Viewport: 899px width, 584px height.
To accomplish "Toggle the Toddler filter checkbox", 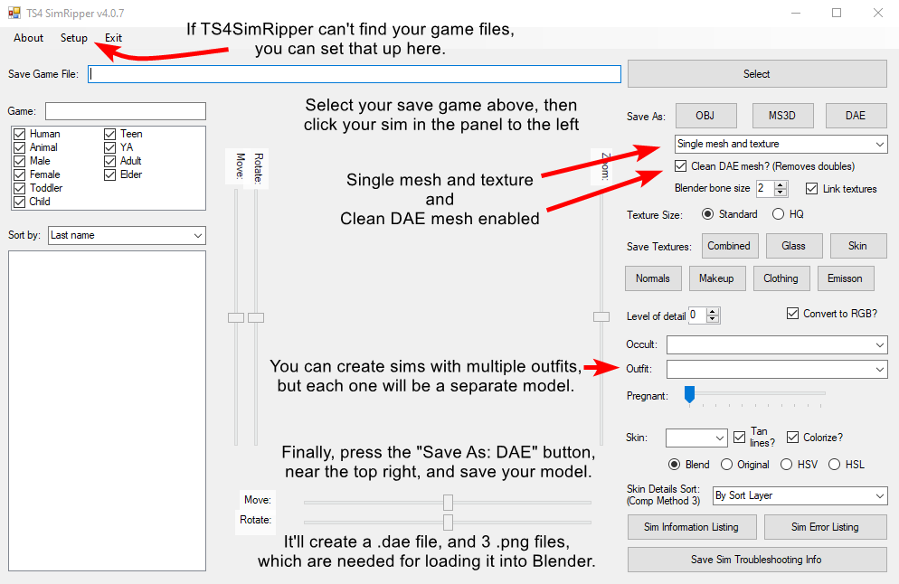I will pyautogui.click(x=20, y=188).
